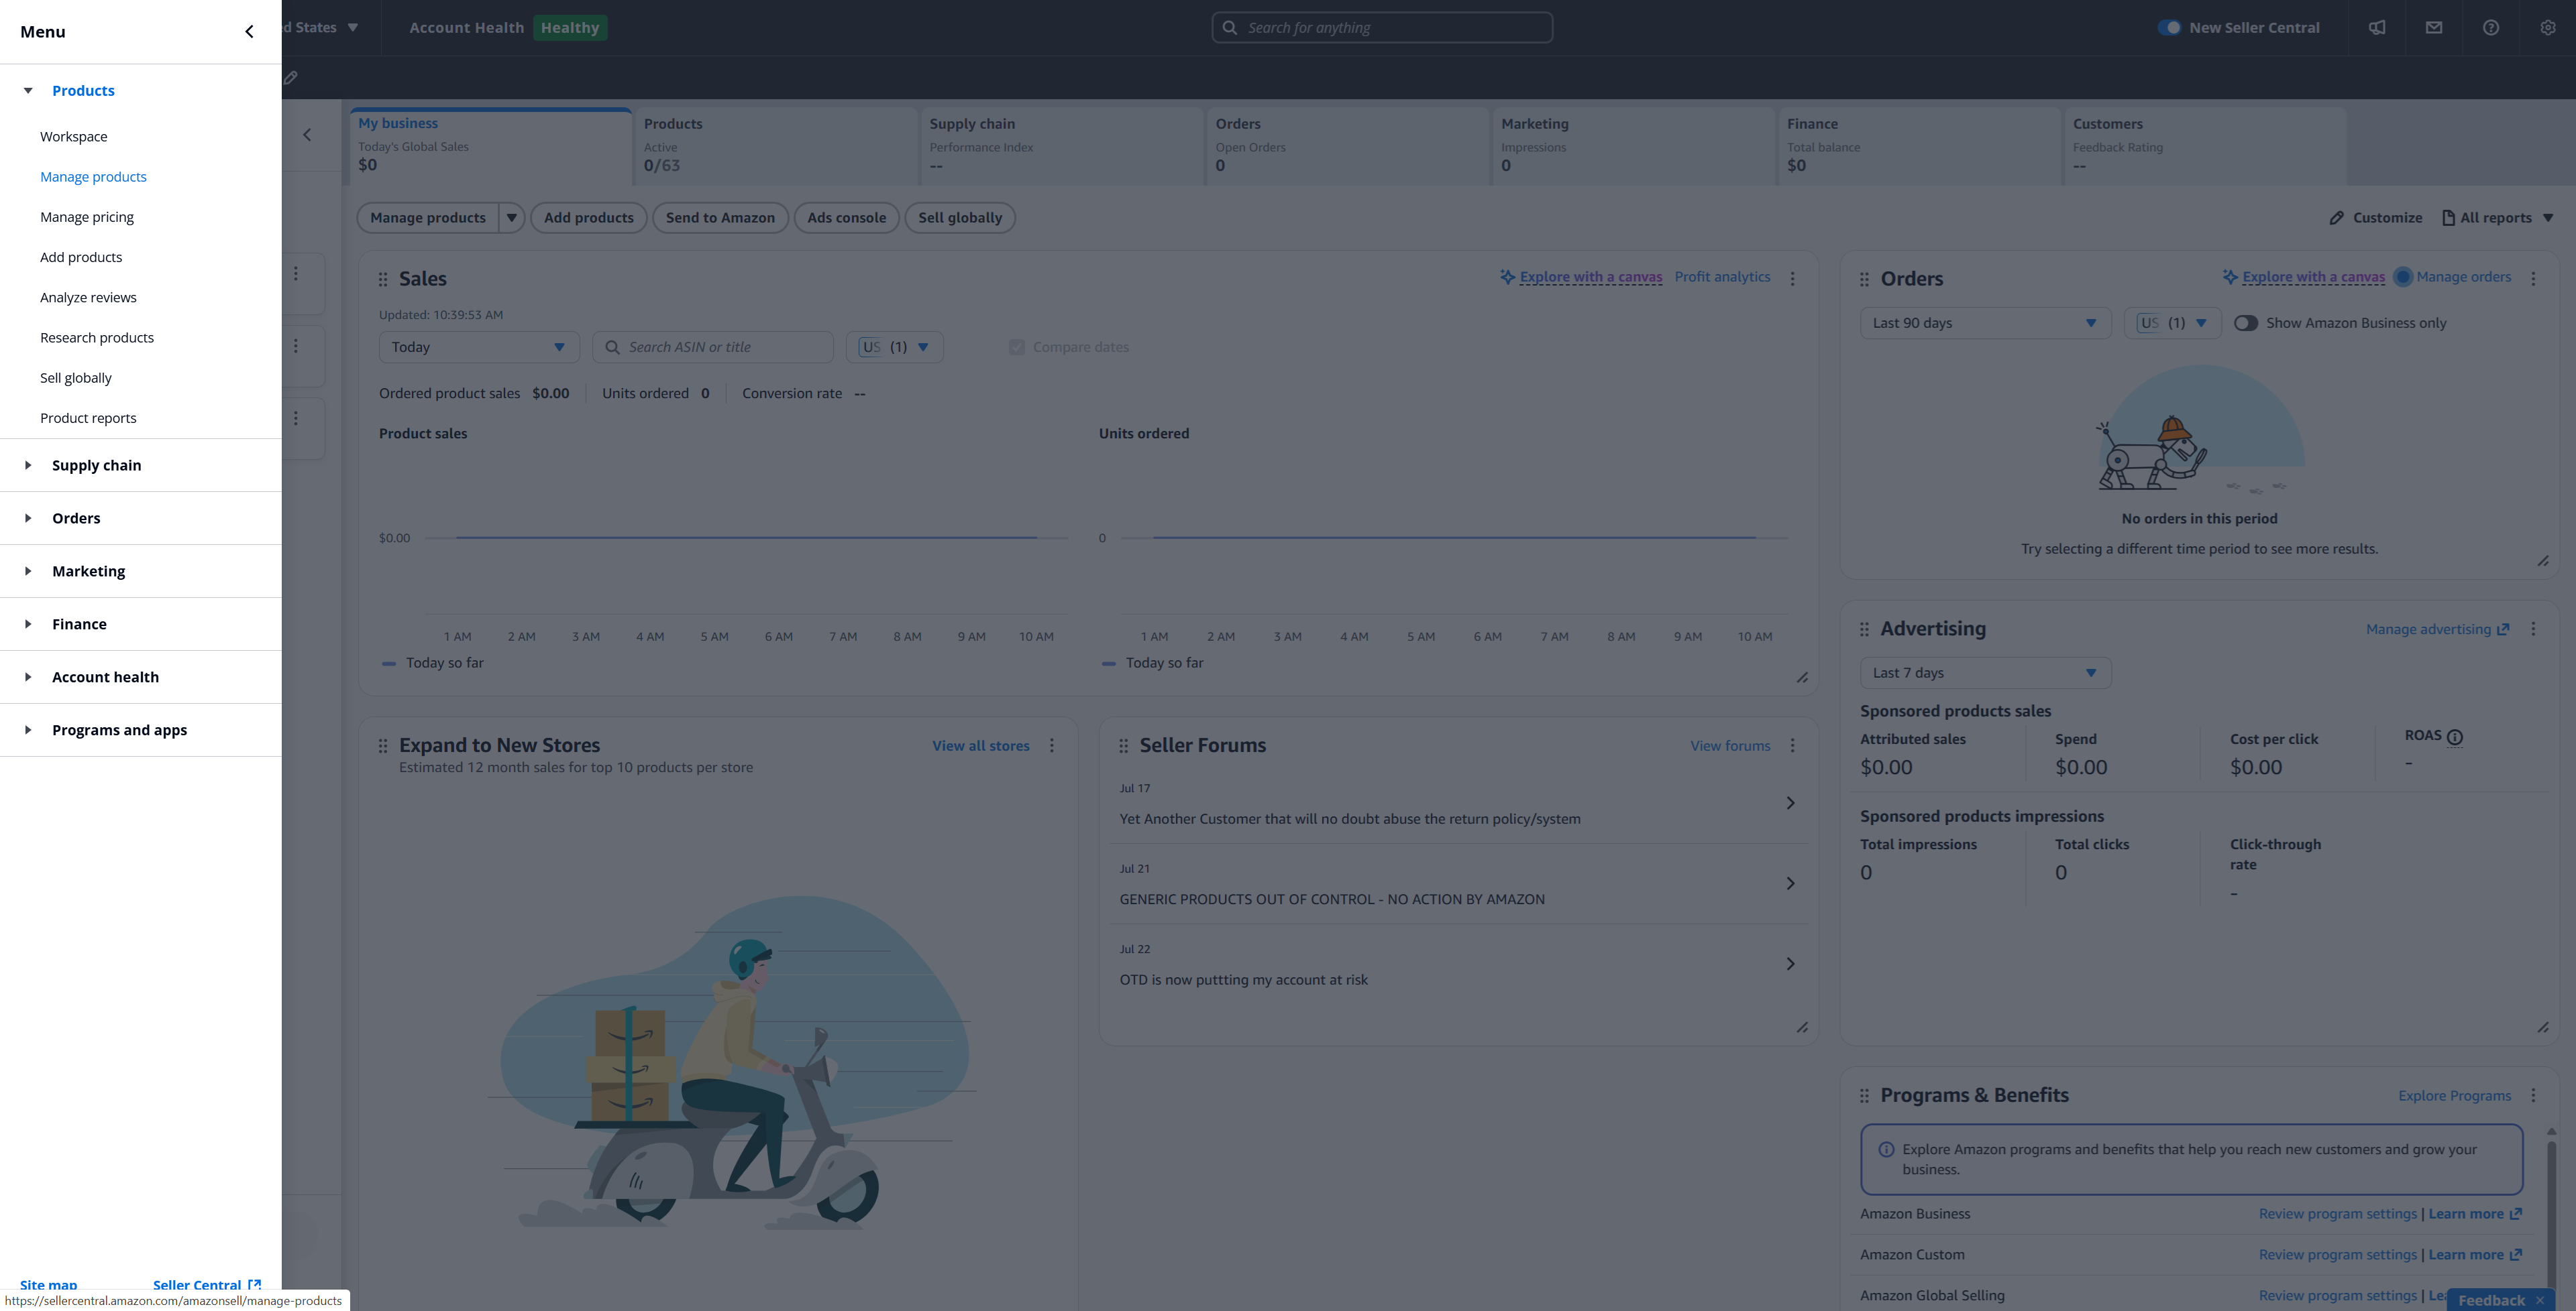Open the announcements megaphone icon
This screenshot has width=2576, height=1311.
[2377, 28]
